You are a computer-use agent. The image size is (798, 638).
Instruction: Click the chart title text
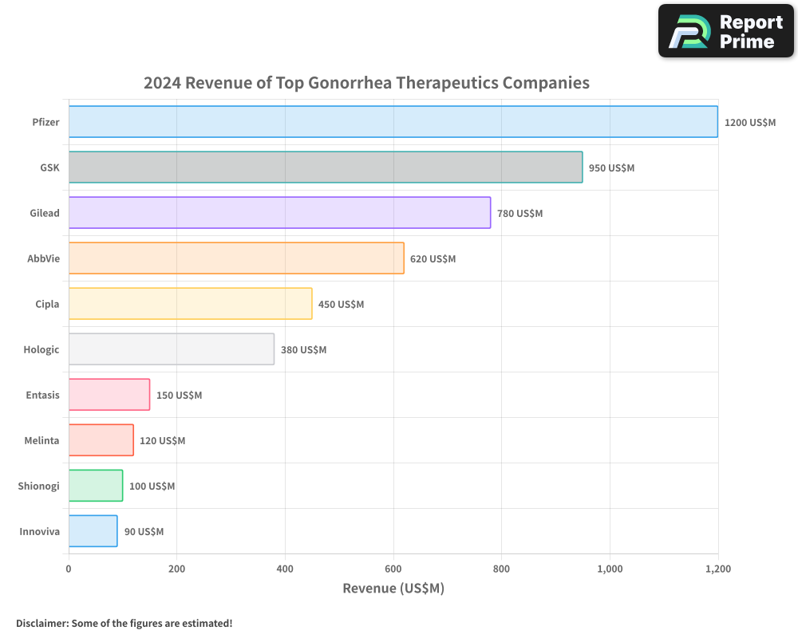[x=366, y=83]
